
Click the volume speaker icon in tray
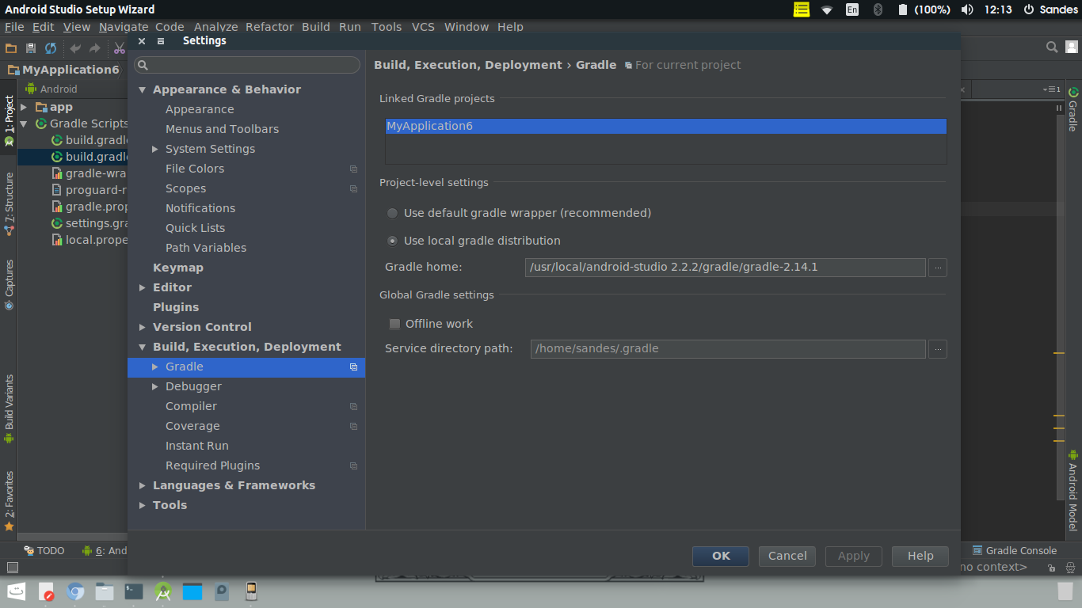(x=967, y=9)
